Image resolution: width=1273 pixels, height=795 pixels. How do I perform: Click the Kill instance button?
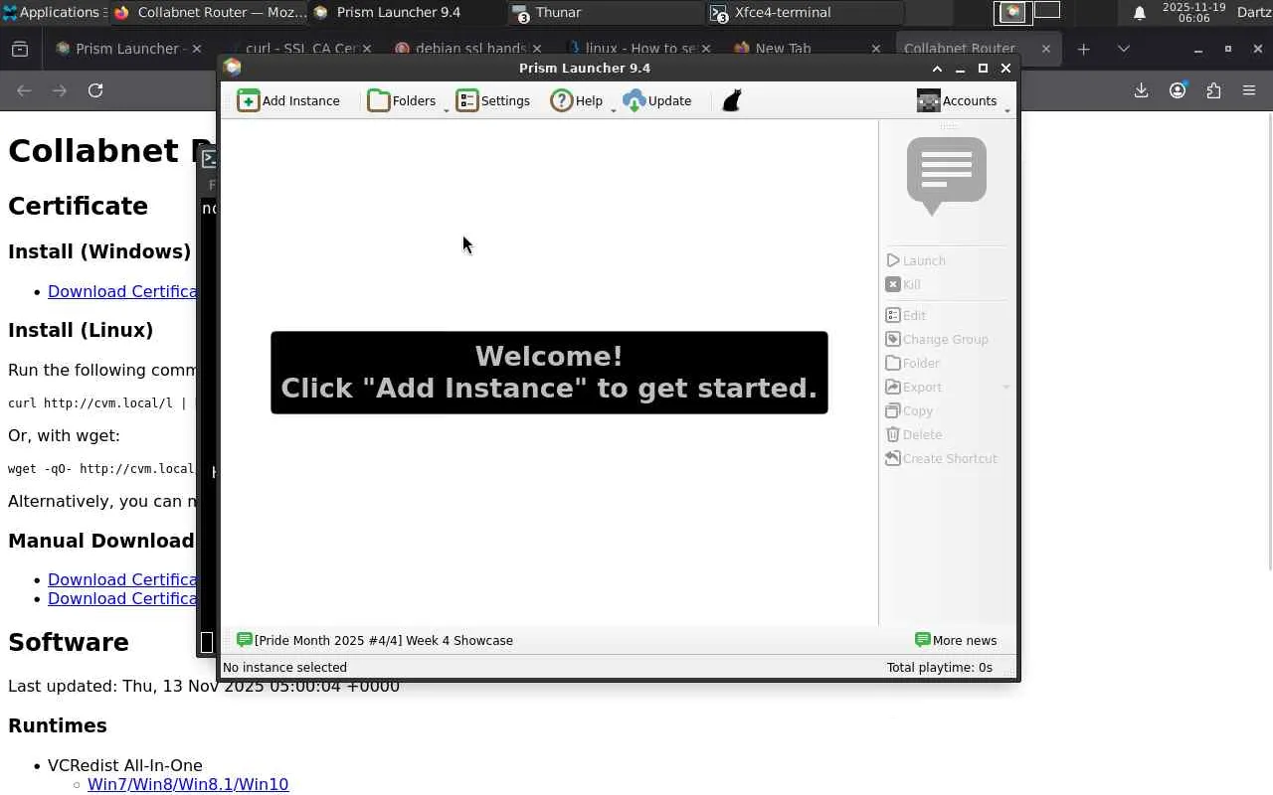pos(903,284)
